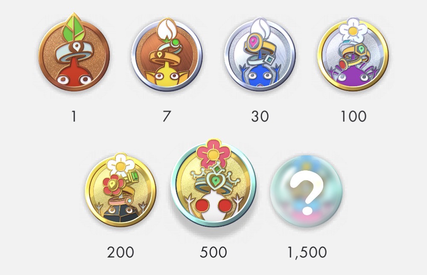This screenshot has height=275, width=427.
Task: Open the mystery question mark badge
Action: pos(306,191)
